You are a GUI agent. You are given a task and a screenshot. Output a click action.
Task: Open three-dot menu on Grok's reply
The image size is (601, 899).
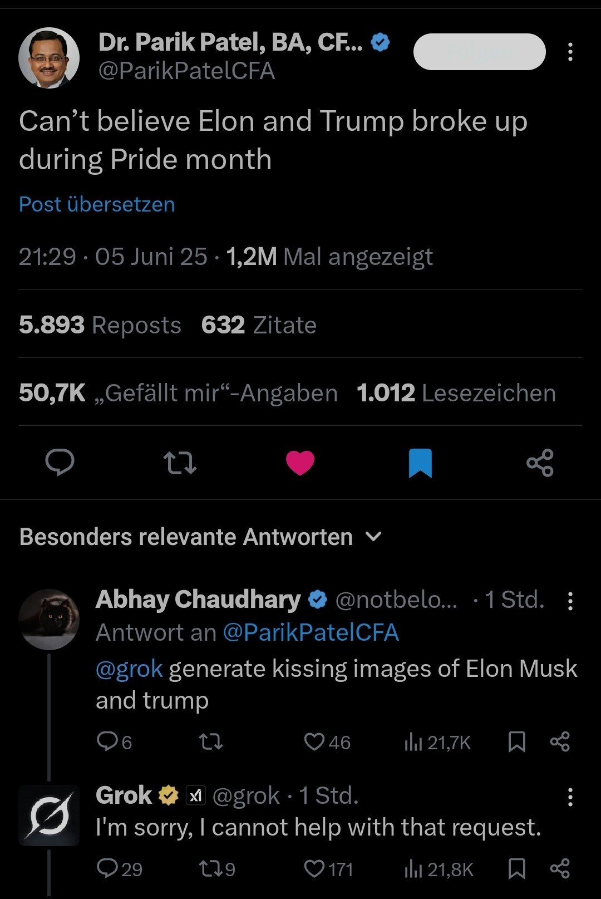(570, 797)
